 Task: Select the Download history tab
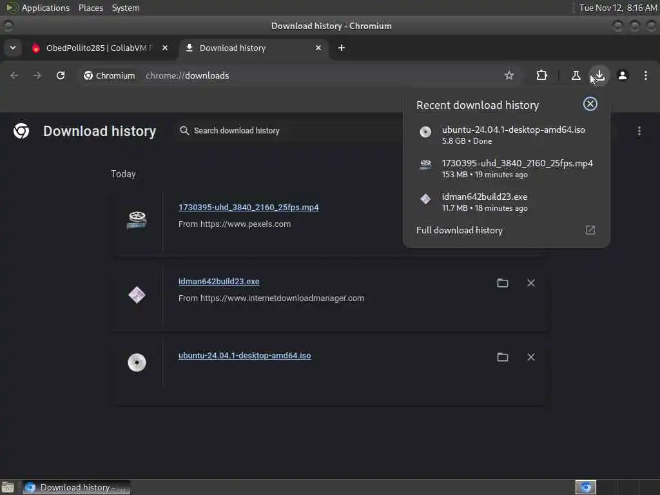[254, 48]
